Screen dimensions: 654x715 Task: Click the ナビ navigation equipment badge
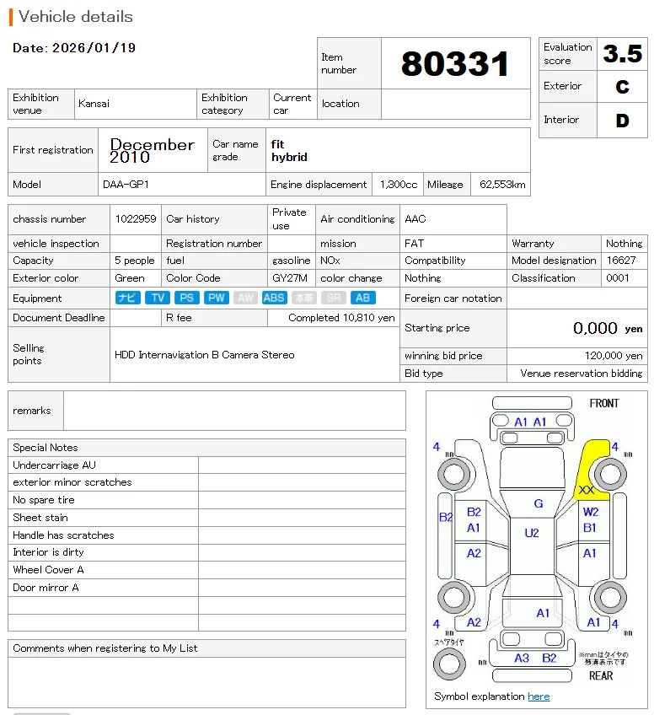point(127,298)
